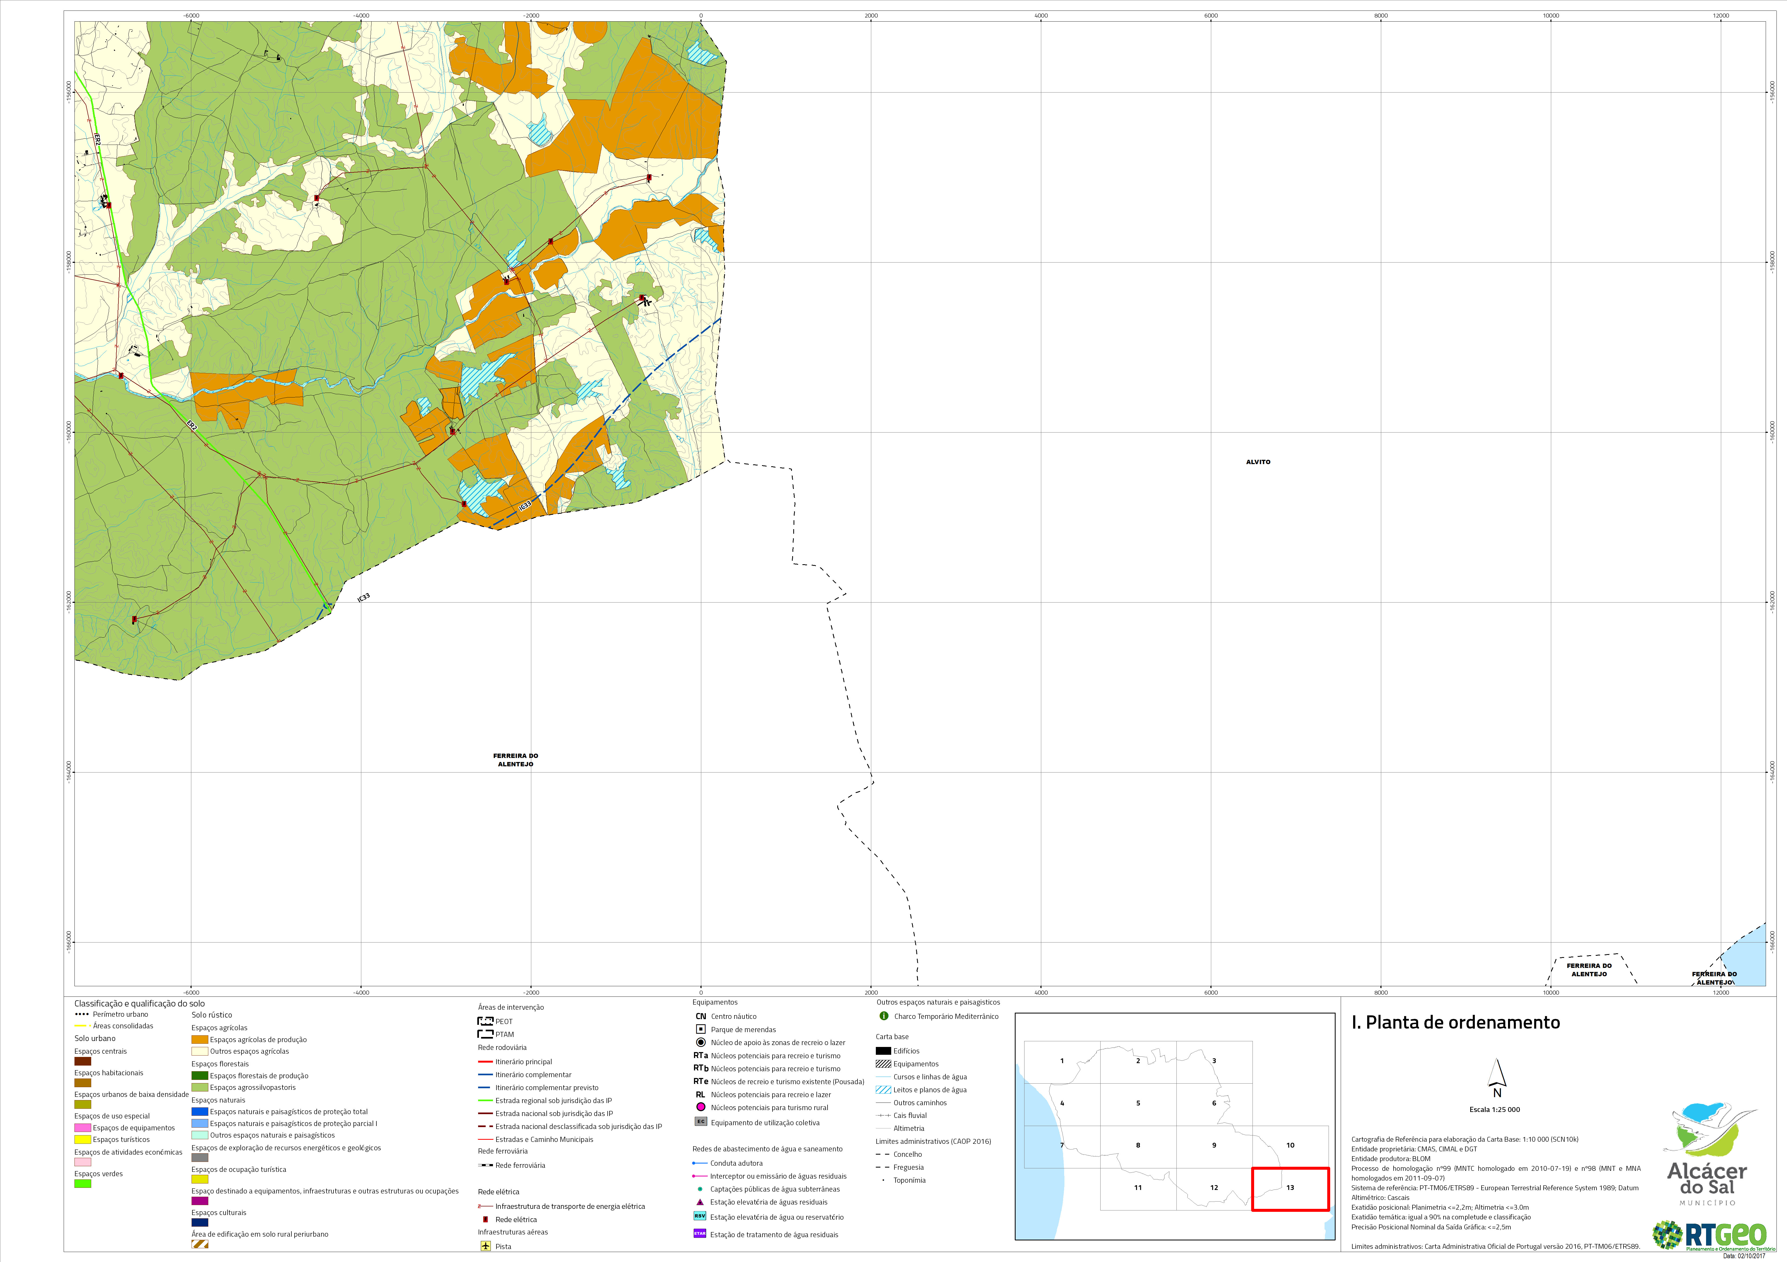Click the "Limites administrativos (CAOP 2016)" heading

pyautogui.click(x=933, y=1141)
